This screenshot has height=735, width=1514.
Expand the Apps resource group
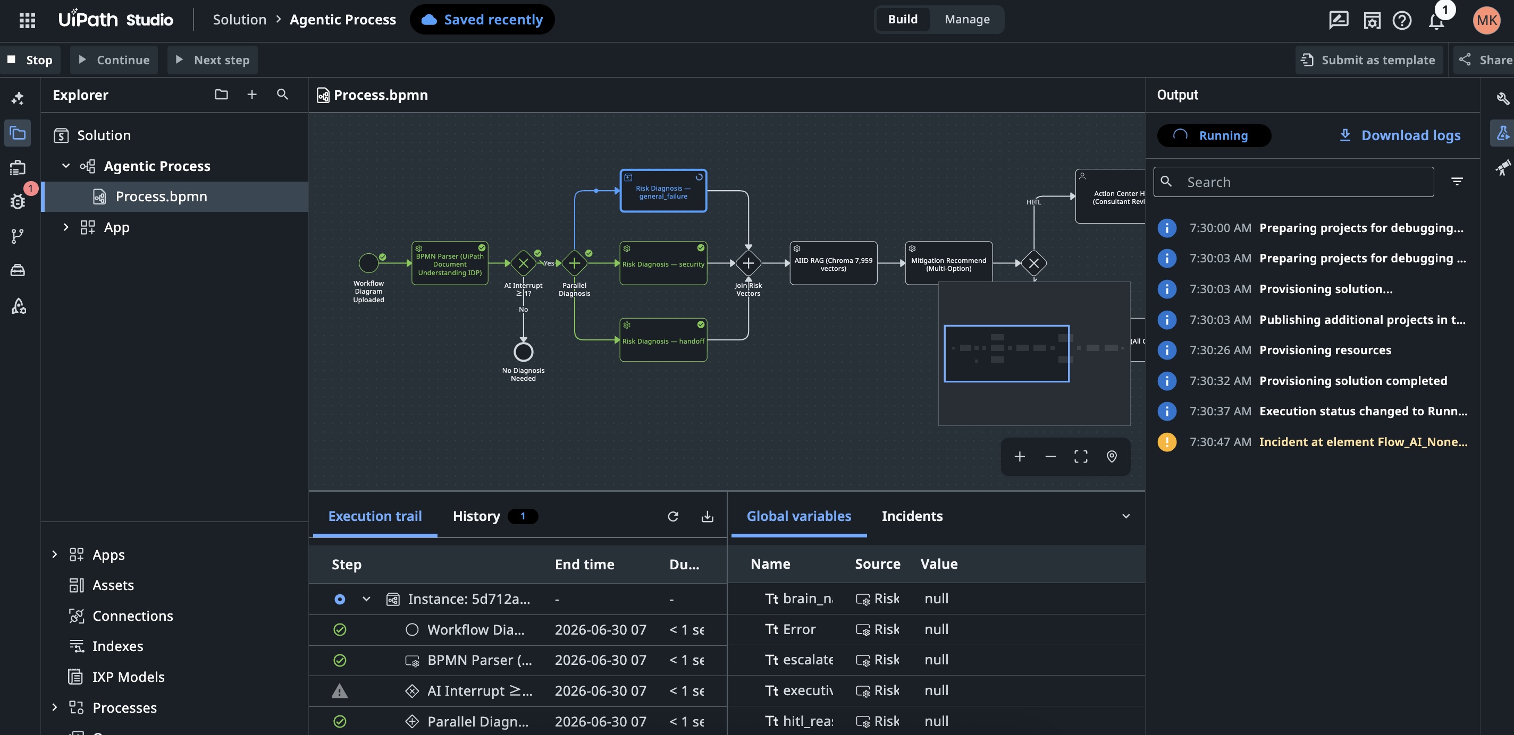(x=55, y=554)
